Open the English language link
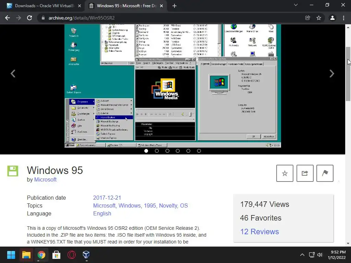Image resolution: width=351 pixels, height=263 pixels. [x=102, y=214]
